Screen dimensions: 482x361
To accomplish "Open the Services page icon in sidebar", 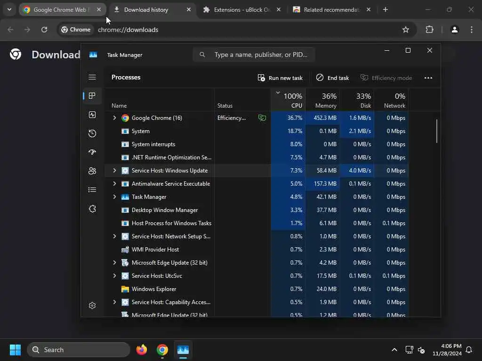I will click(92, 209).
